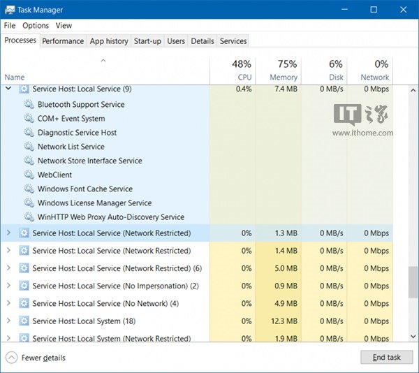This screenshot has width=419, height=373.
Task: Switch to the Users tab
Action: tap(176, 41)
